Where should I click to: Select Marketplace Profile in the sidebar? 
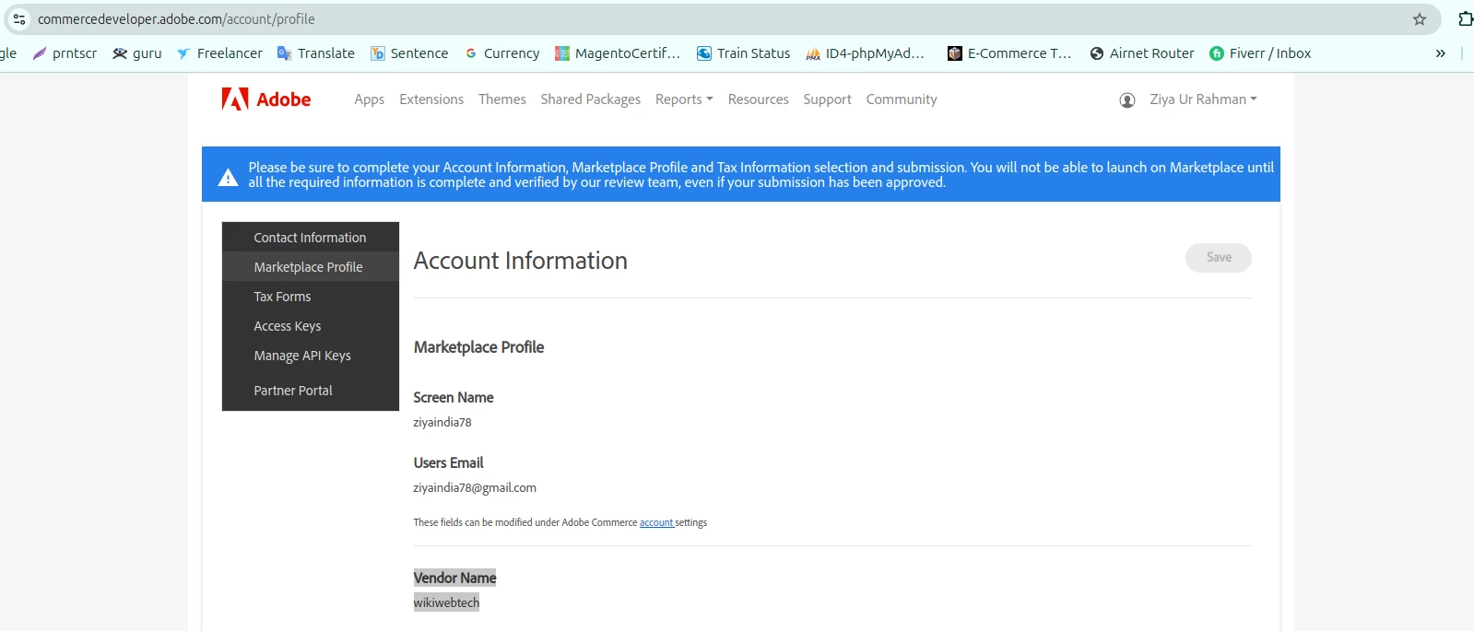click(x=311, y=267)
